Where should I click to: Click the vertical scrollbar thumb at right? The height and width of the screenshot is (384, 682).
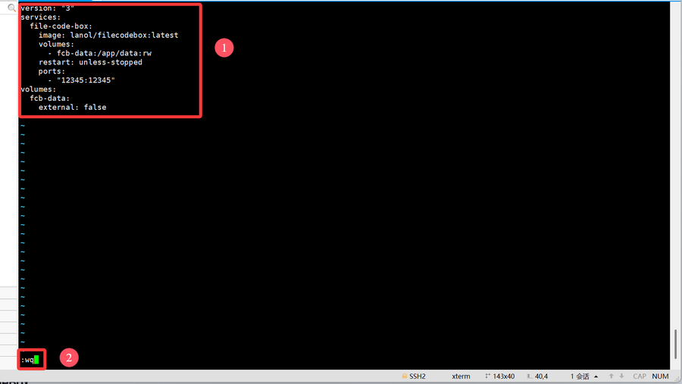[675, 345]
